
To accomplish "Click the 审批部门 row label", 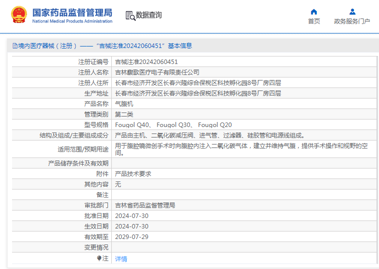I will (96, 205).
